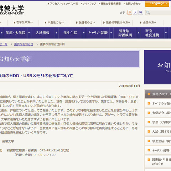Select large text size 大
This screenshot has width=171, height=171.
(135, 12)
